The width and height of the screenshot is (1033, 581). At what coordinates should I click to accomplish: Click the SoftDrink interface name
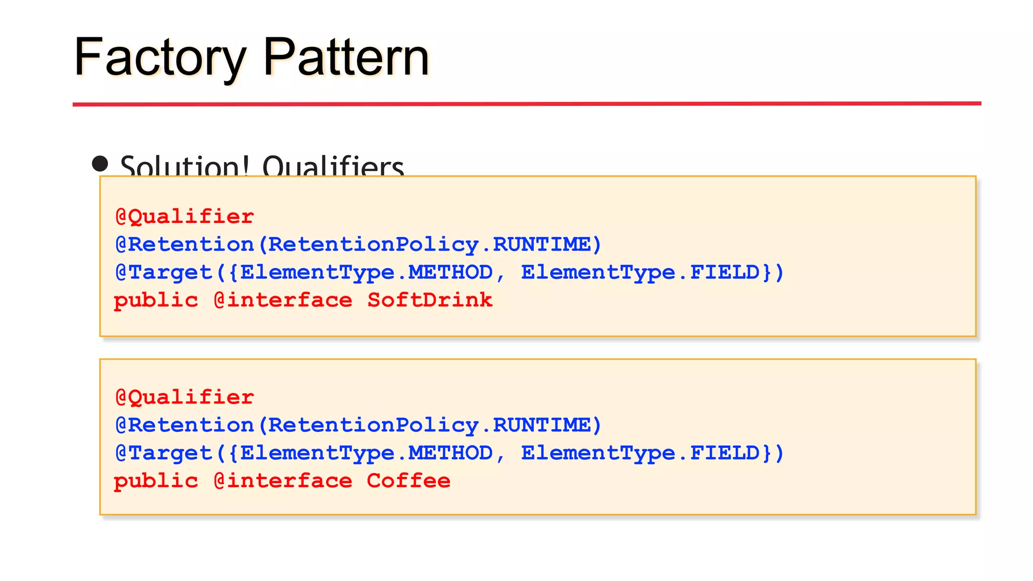click(429, 300)
